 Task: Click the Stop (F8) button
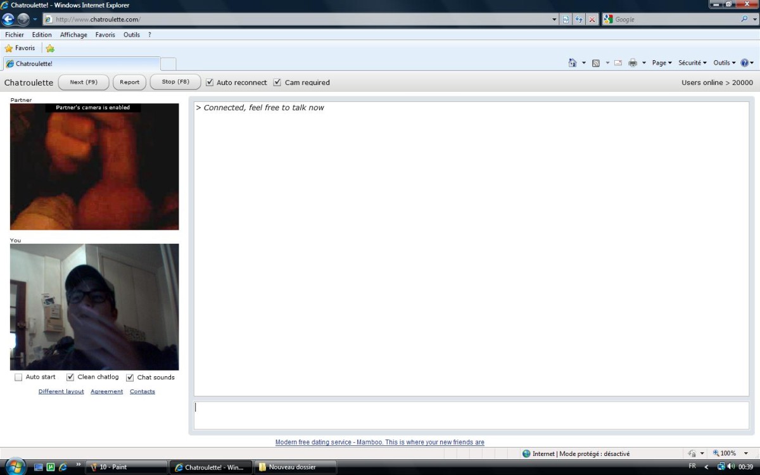[x=175, y=82]
